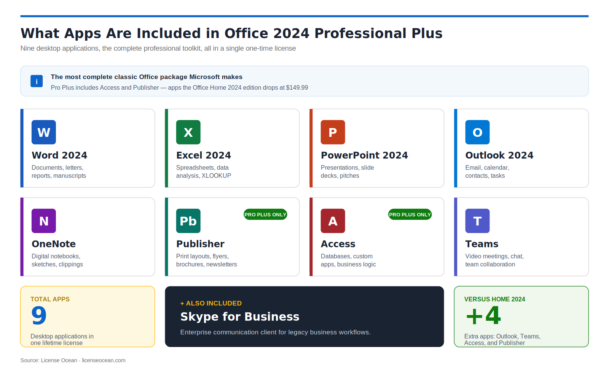Click 'Desktop applications in one lifetime license' text

(x=62, y=339)
